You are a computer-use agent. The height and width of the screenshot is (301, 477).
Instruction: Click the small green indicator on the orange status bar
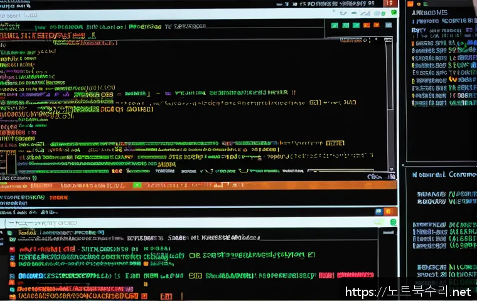coord(137,185)
